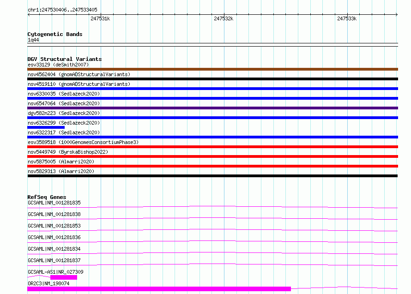Click the dgv582n223 (Sedlazeck2020) label
The image size is (411, 294).
pyautogui.click(x=64, y=113)
